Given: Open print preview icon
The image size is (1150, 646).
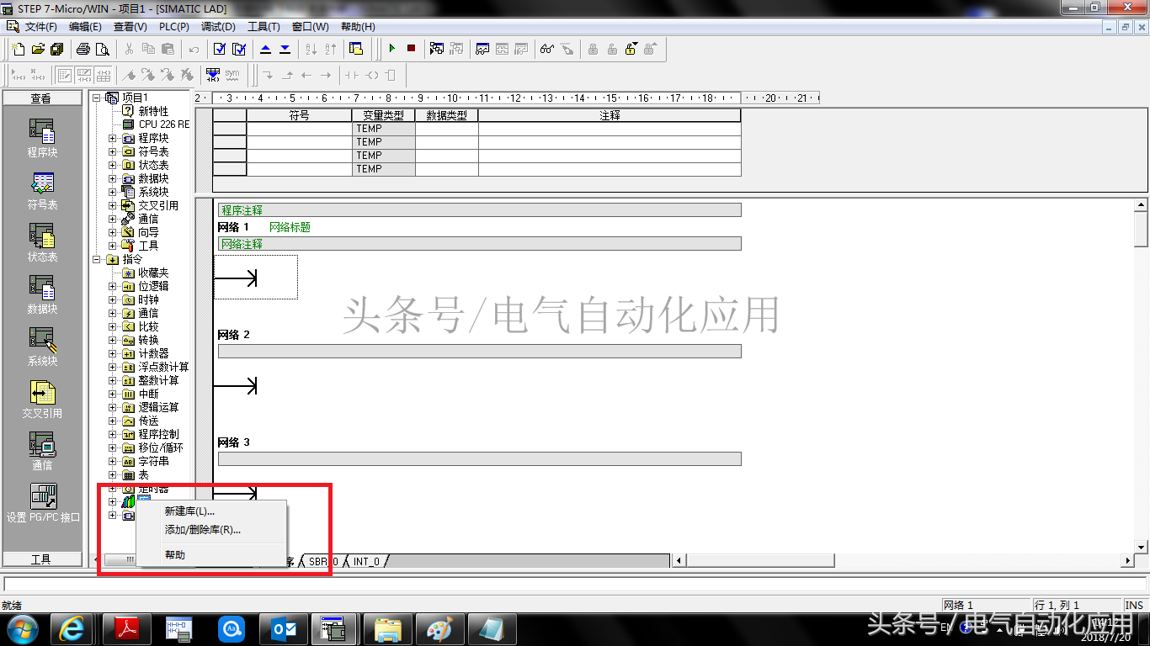Looking at the screenshot, I should [x=102, y=49].
